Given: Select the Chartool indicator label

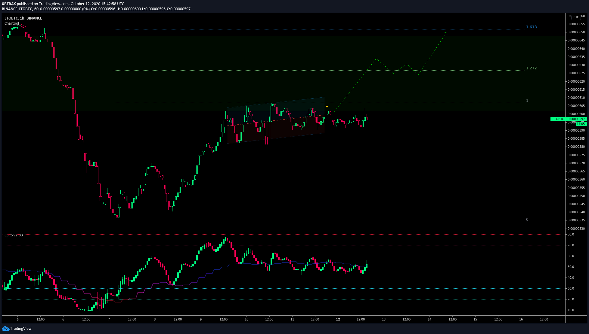Looking at the screenshot, I should (x=11, y=23).
